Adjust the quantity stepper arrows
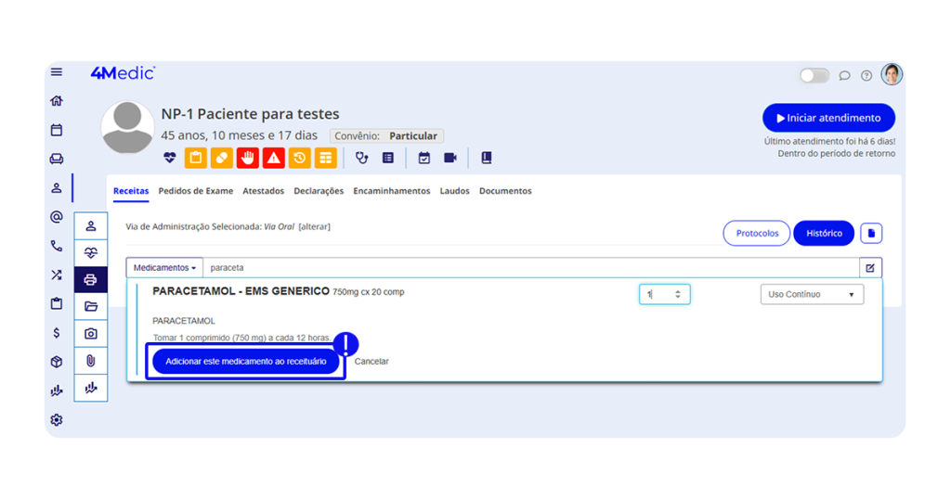The height and width of the screenshot is (499, 951). point(677,294)
